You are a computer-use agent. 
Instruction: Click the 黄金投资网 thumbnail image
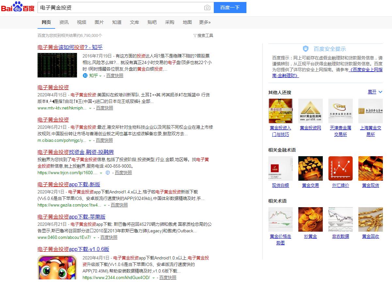pyautogui.click(x=310, y=111)
